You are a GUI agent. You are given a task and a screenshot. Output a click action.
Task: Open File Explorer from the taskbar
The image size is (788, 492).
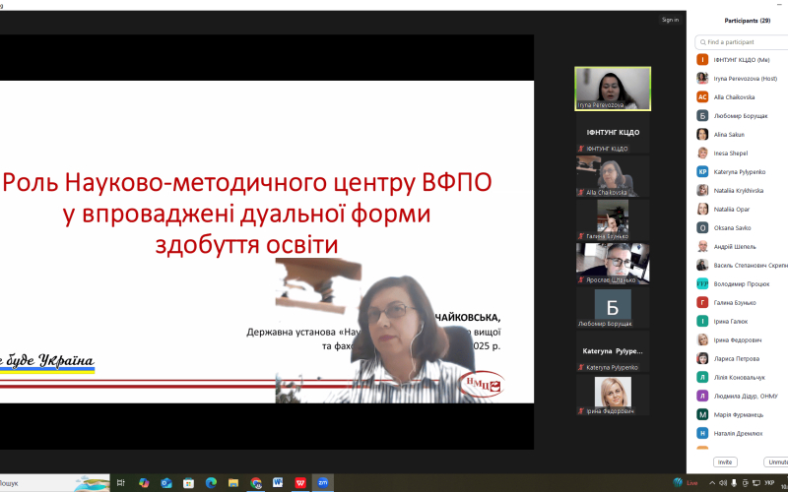tap(233, 483)
